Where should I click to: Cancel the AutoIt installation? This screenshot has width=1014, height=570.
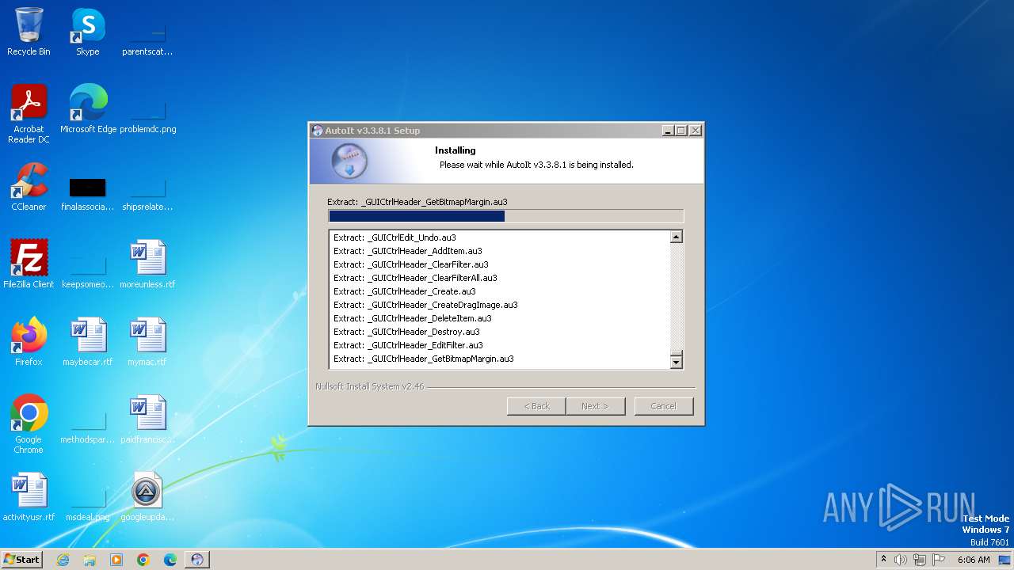(x=663, y=406)
